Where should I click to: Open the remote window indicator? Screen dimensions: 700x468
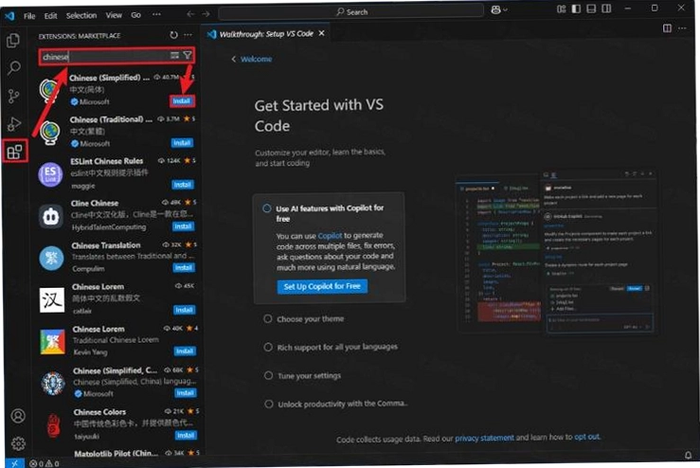click(15, 462)
